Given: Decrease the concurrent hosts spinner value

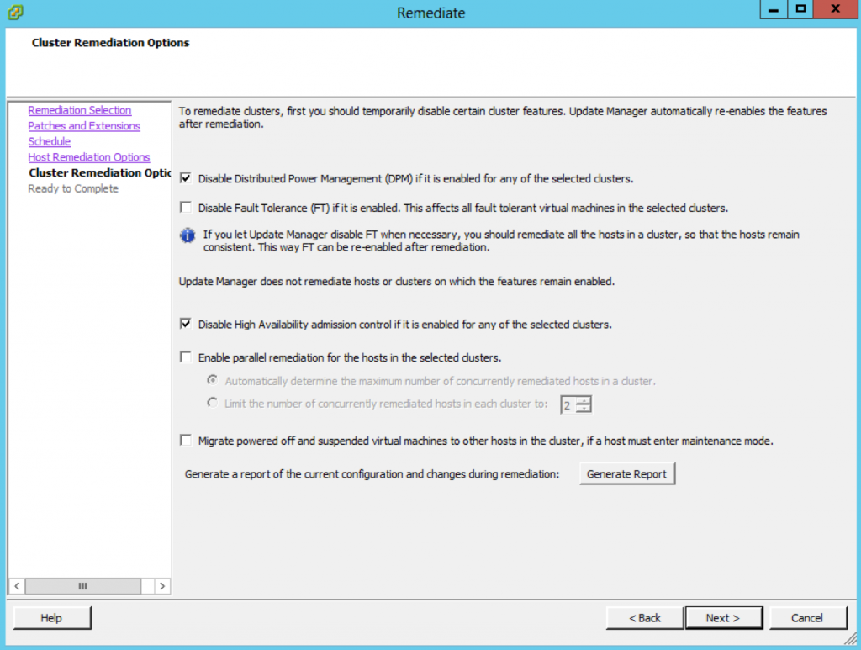Looking at the screenshot, I should click(584, 409).
